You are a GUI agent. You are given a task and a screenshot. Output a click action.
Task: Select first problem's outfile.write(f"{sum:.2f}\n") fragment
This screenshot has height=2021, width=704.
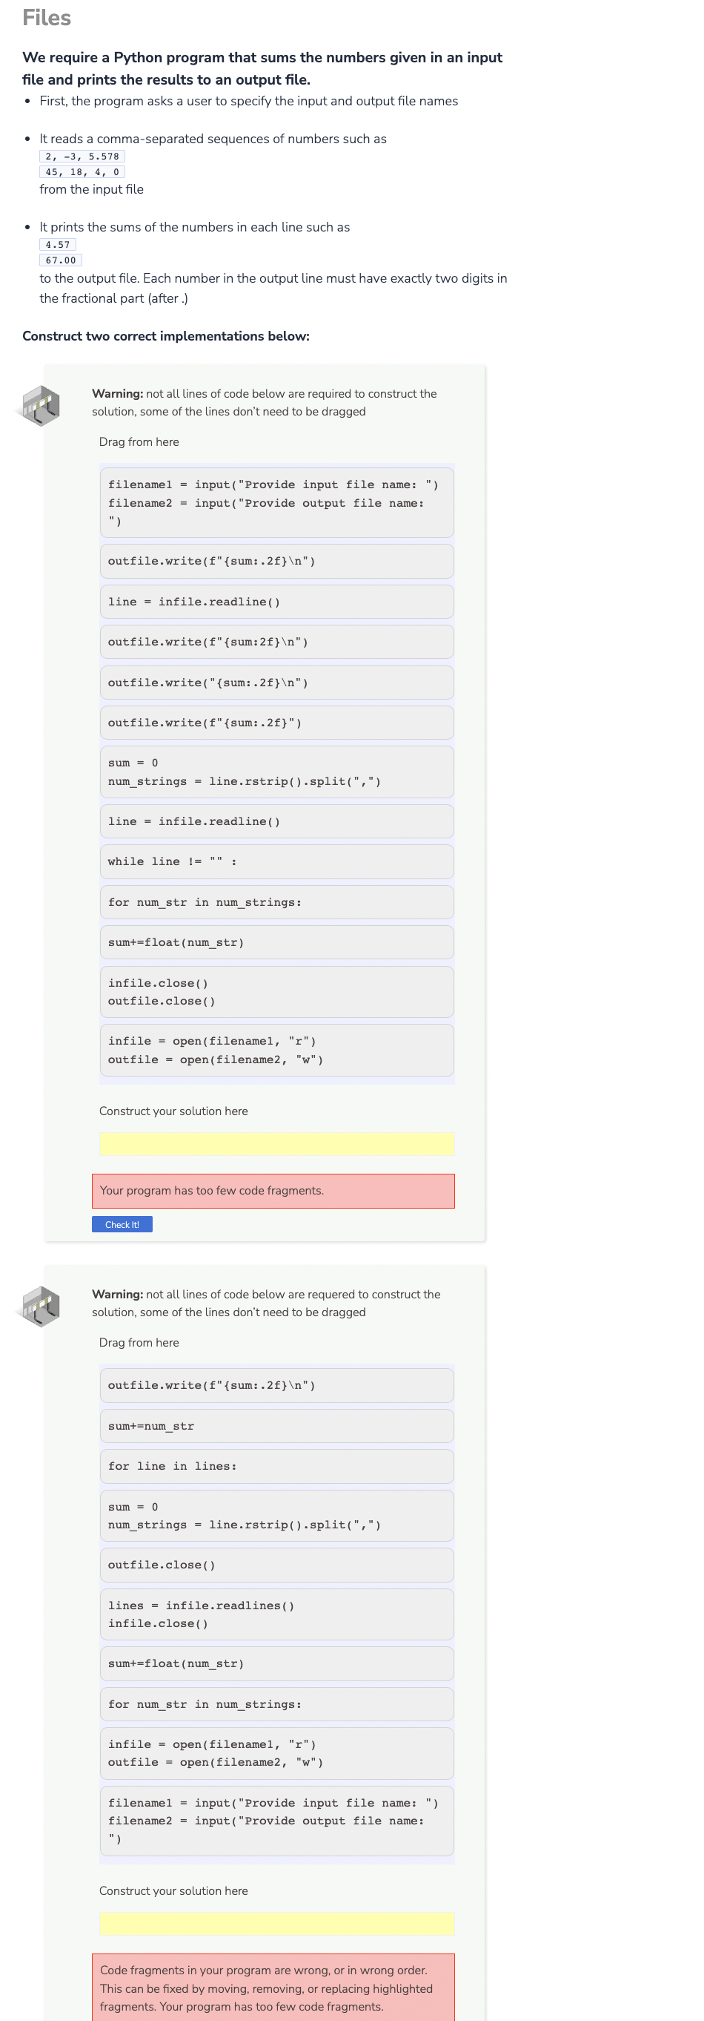coord(276,562)
